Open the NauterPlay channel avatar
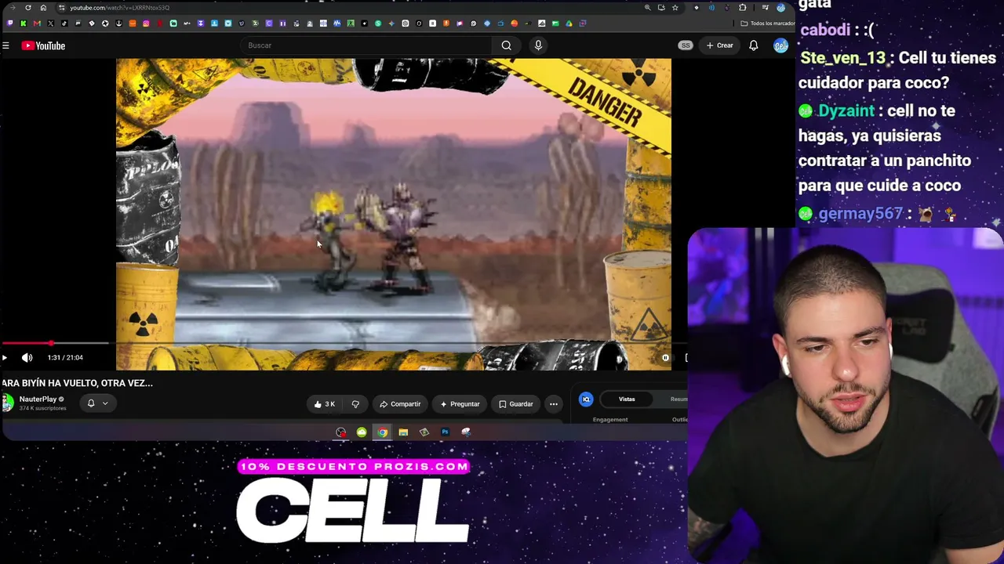 pos(8,403)
